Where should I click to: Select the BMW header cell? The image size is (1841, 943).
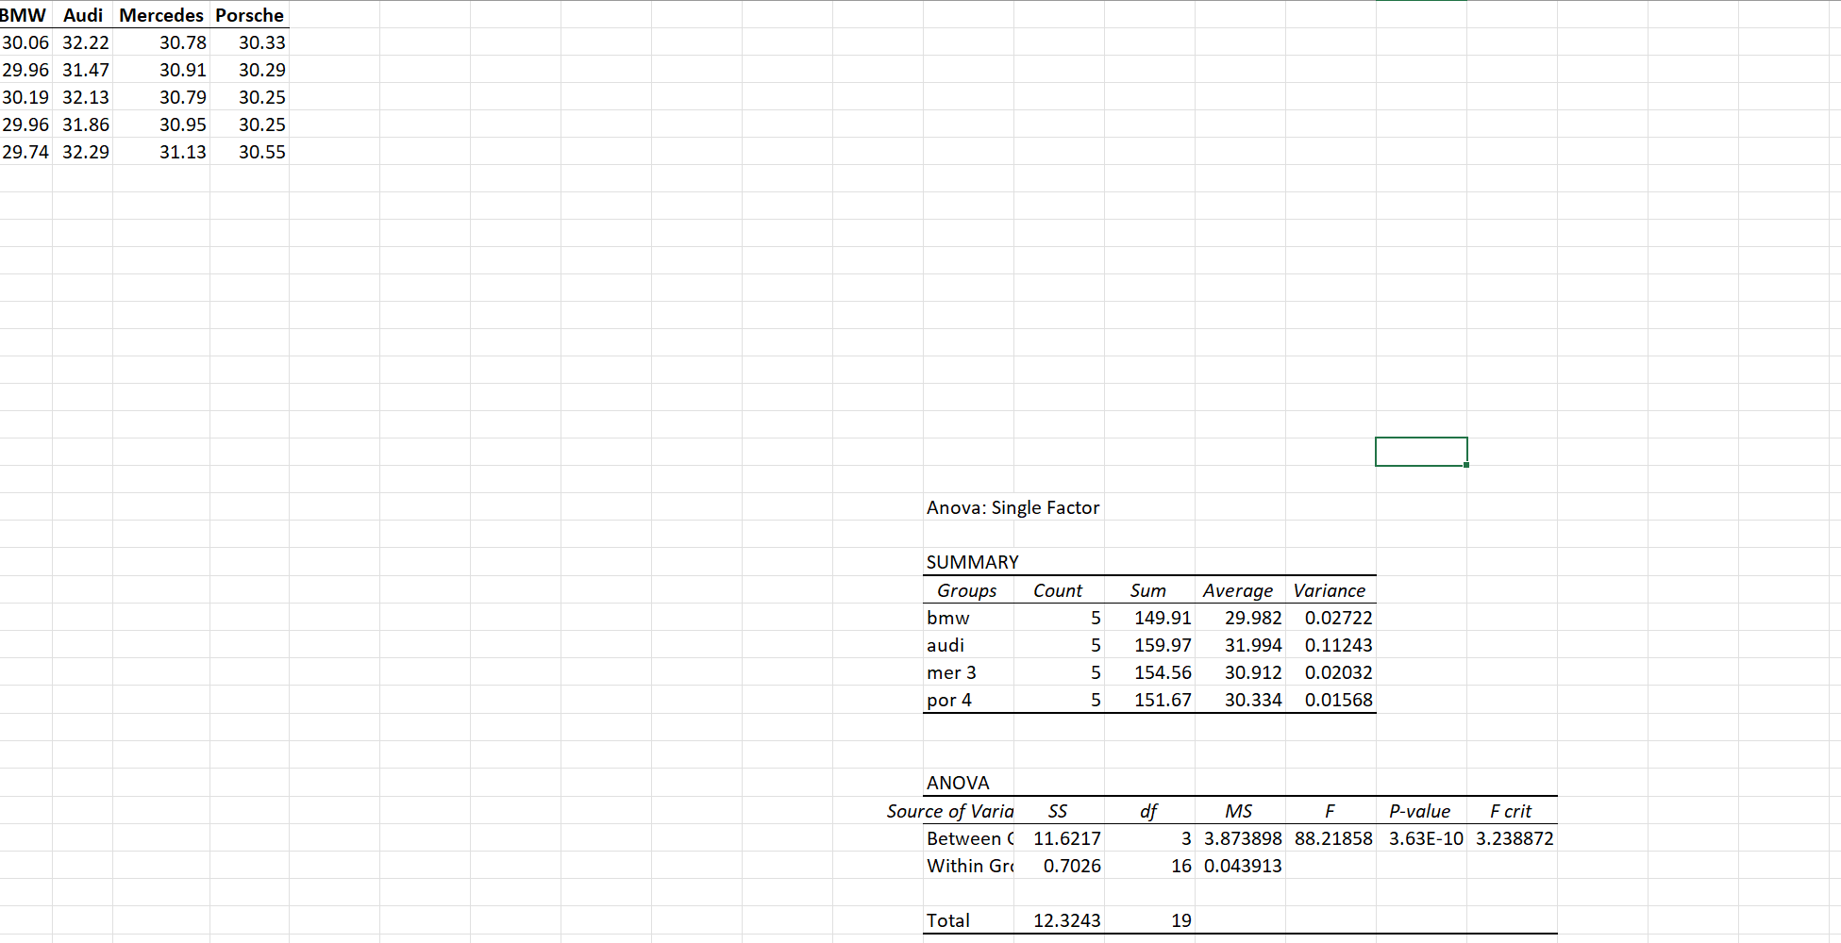[25, 15]
